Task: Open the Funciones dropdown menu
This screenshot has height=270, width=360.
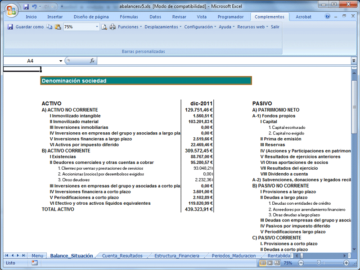Action: pyautogui.click(x=130, y=27)
